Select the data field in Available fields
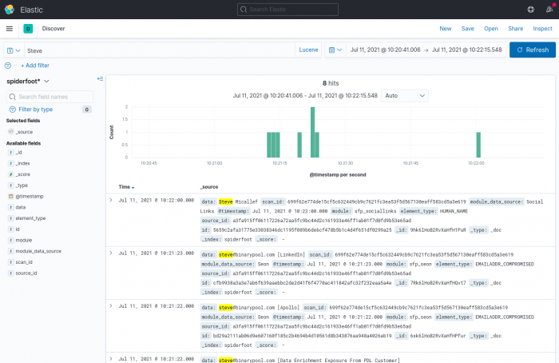 pyautogui.click(x=20, y=207)
